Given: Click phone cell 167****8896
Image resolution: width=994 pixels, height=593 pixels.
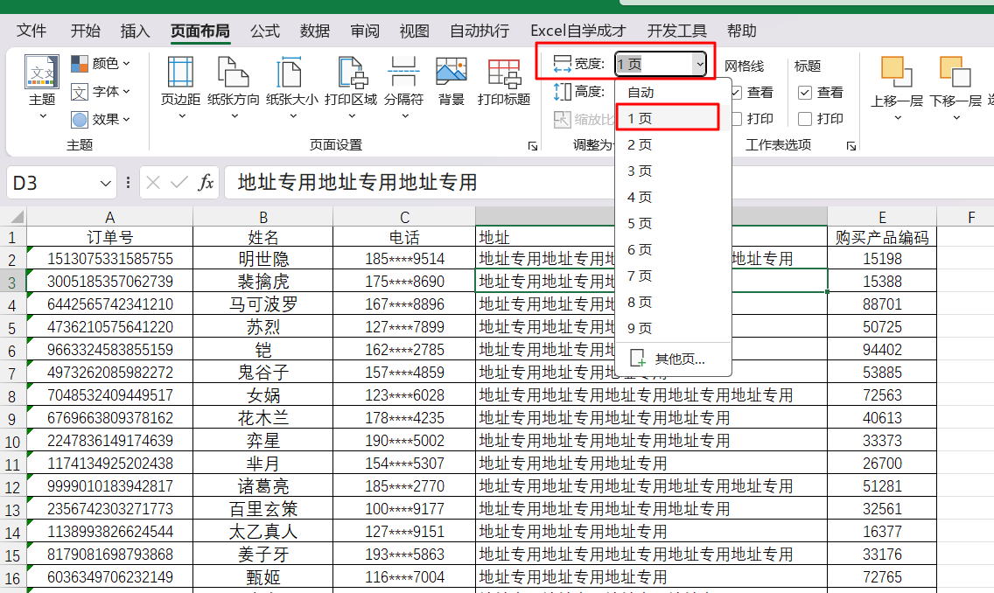Looking at the screenshot, I should [404, 304].
